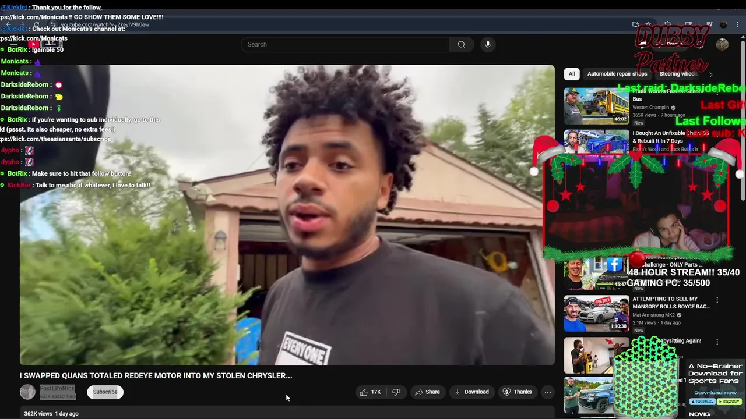Share the Redeye motor swap video
The width and height of the screenshot is (746, 419).
(x=427, y=392)
